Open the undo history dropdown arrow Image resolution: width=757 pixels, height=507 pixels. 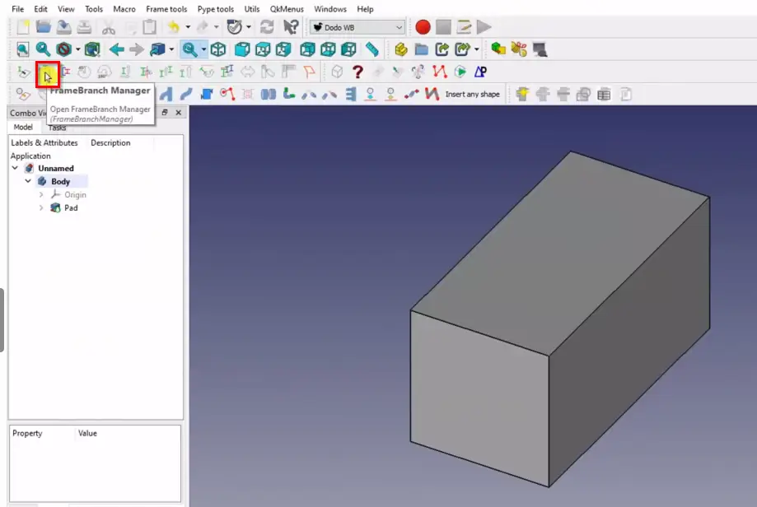point(188,27)
